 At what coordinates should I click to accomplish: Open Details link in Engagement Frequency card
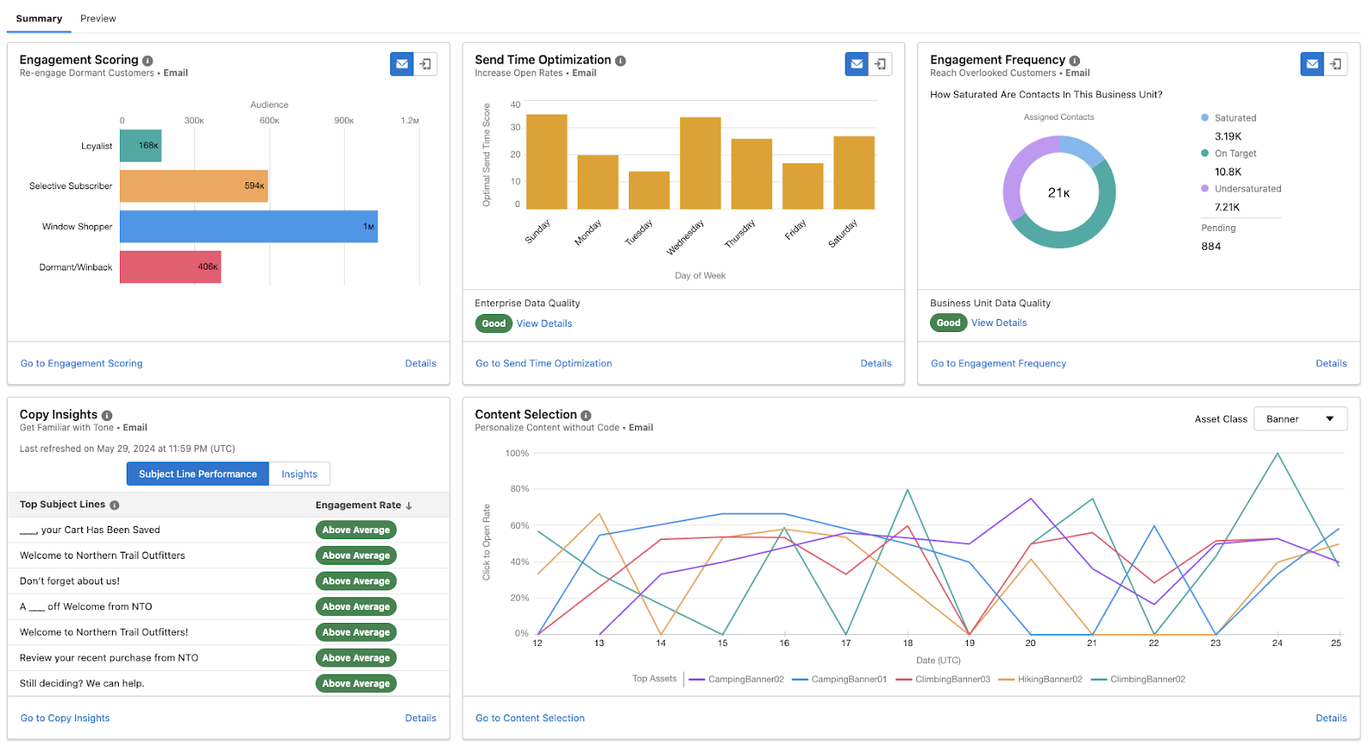[x=1331, y=364]
